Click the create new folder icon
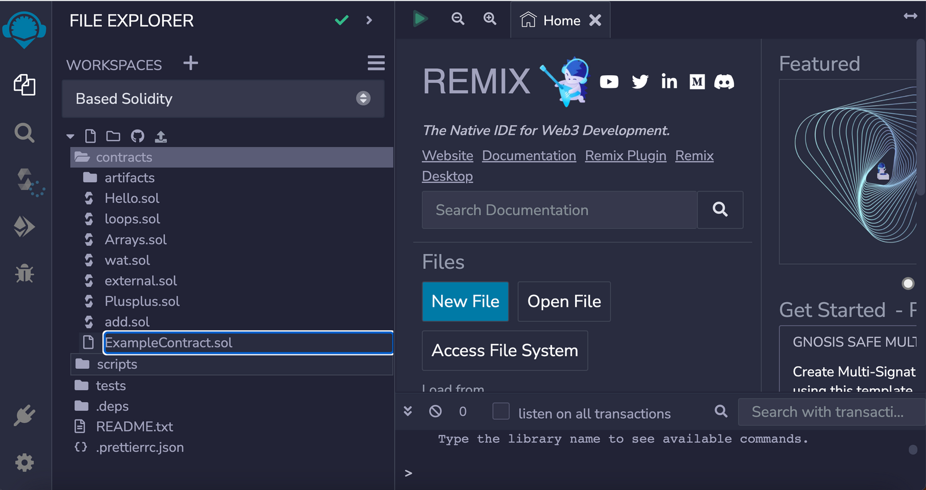 (x=113, y=136)
